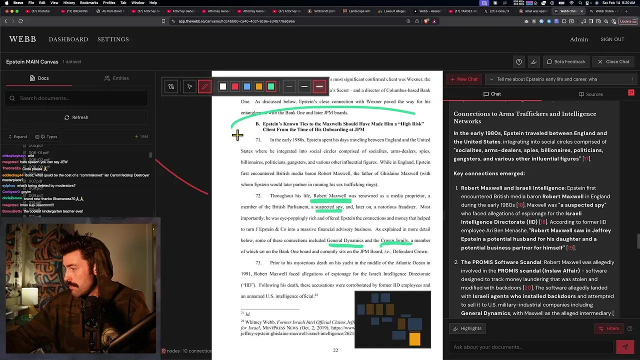Image resolution: width=640 pixels, height=360 pixels.
Task: Click the 1.5M lightning indicator
Action: 141,136
